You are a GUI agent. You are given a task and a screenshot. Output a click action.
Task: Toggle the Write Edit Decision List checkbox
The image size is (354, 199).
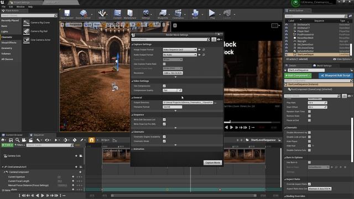[x=164, y=119]
